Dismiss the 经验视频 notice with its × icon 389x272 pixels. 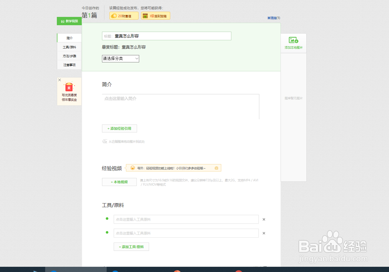coord(216,168)
